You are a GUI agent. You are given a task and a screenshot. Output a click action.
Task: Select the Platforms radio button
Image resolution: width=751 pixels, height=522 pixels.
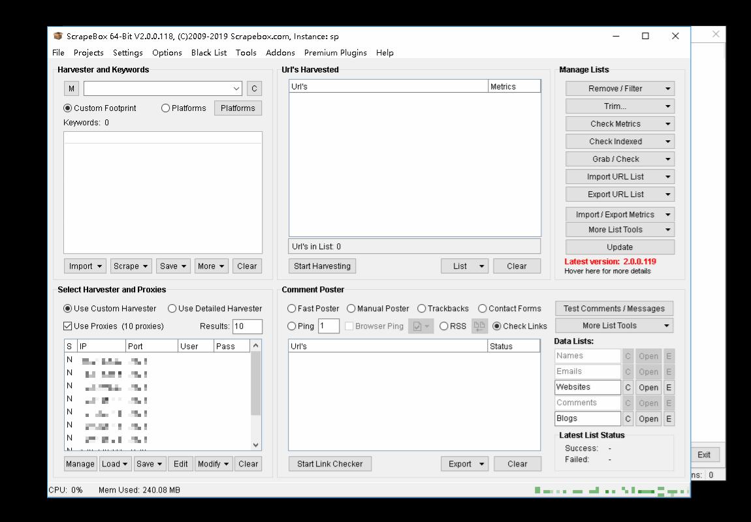[166, 108]
